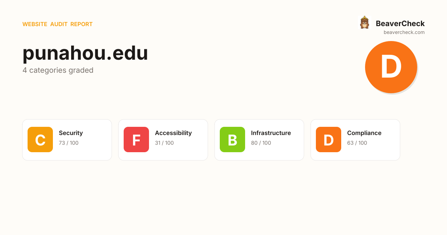Click the 80 / 100 Infrastructure score

(261, 143)
